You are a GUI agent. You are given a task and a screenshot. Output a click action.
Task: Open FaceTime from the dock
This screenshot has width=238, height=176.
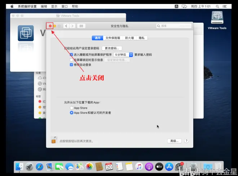59,167
